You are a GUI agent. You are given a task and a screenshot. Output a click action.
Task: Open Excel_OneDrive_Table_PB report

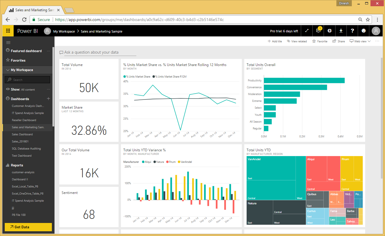click(28, 193)
